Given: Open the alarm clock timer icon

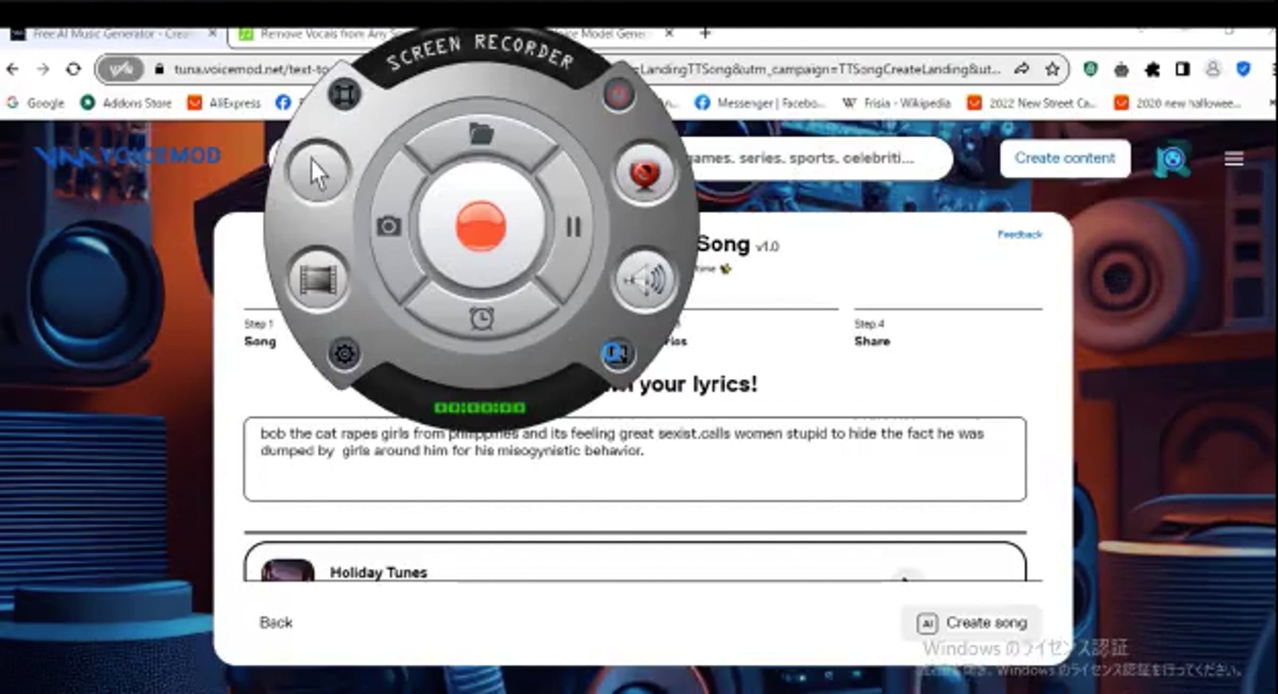Looking at the screenshot, I should [481, 319].
